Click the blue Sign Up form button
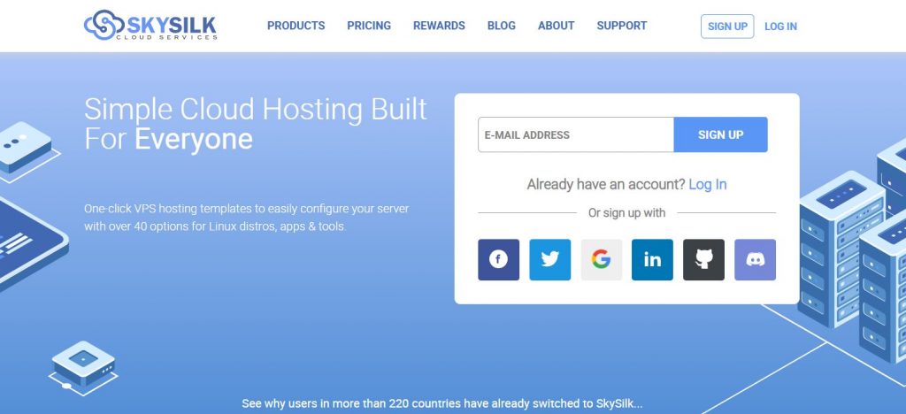 point(720,134)
